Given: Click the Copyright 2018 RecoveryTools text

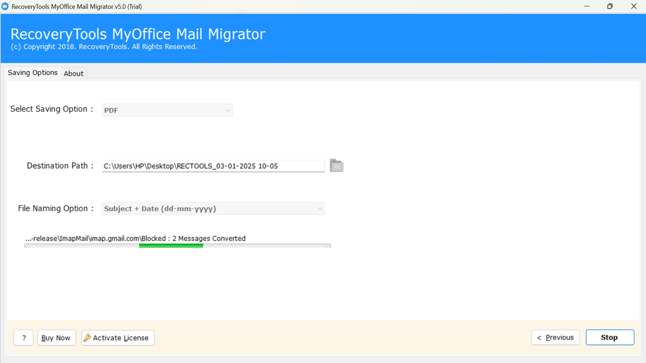Looking at the screenshot, I should point(104,47).
